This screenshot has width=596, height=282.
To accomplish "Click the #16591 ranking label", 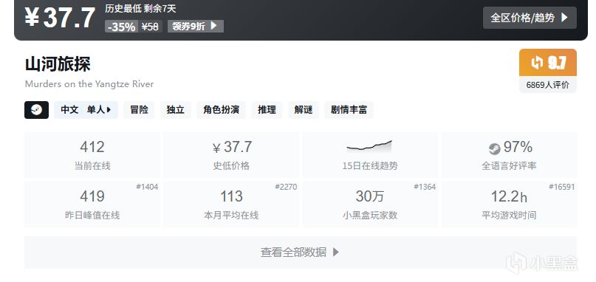I will [562, 187].
